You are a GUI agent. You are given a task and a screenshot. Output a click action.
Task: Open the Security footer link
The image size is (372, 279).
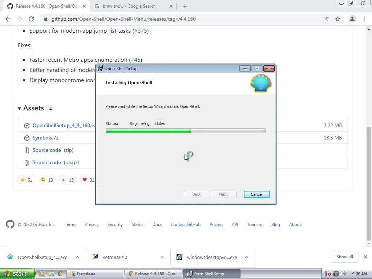click(x=115, y=225)
